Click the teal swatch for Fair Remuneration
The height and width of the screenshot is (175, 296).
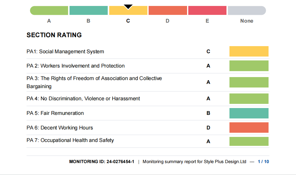click(x=249, y=113)
